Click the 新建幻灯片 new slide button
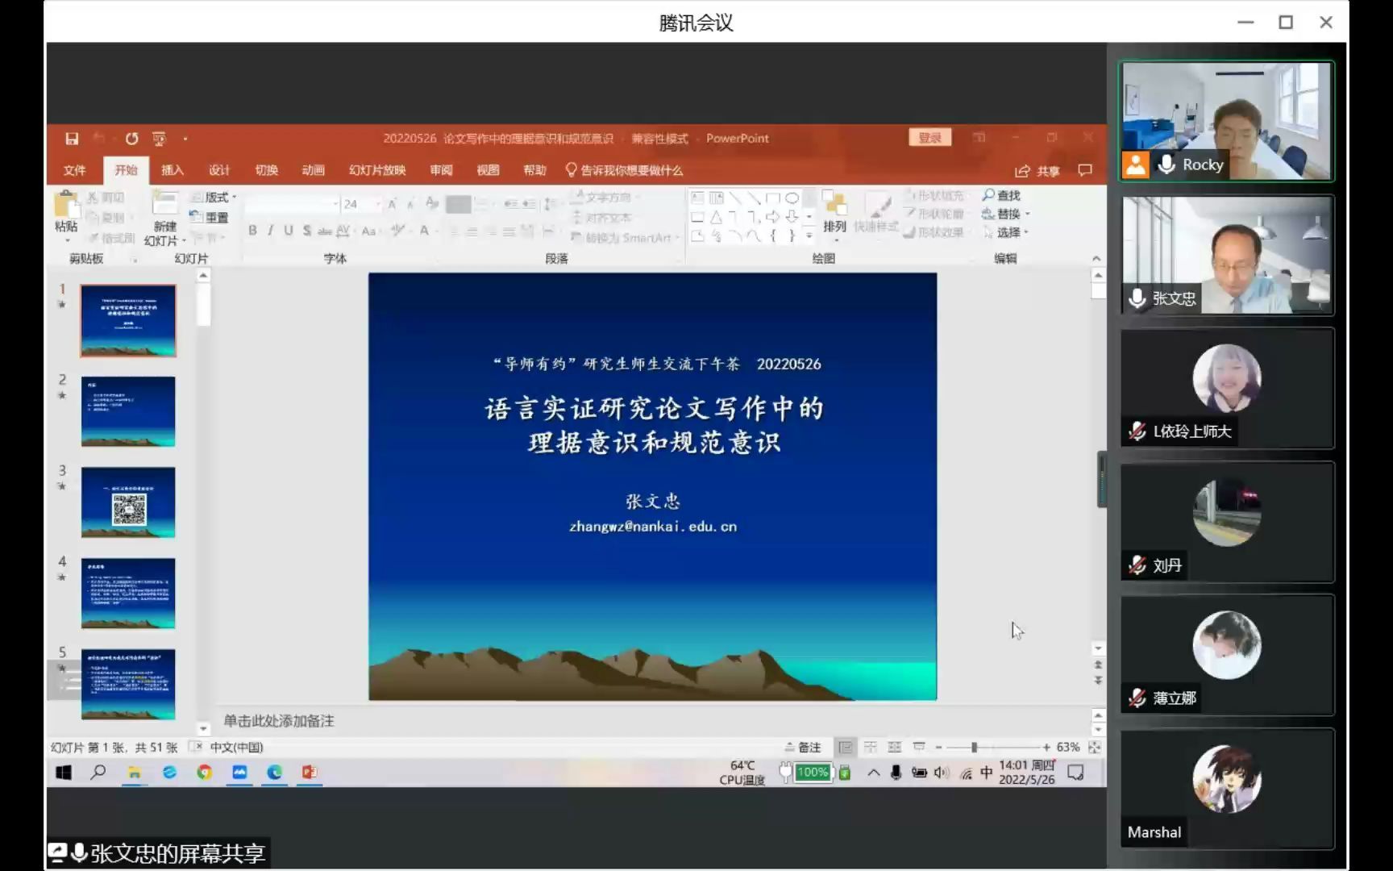The image size is (1393, 871). pos(165,218)
